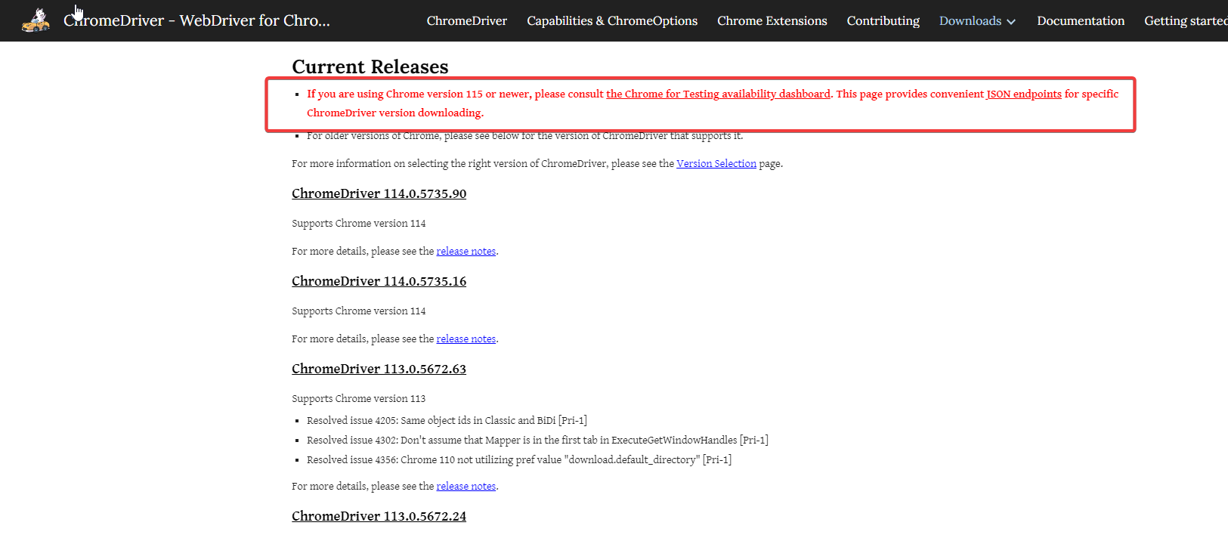Open ChromeDriver 113.0.5672.63 release
Viewport: 1228px width, 538px height.
pos(379,369)
